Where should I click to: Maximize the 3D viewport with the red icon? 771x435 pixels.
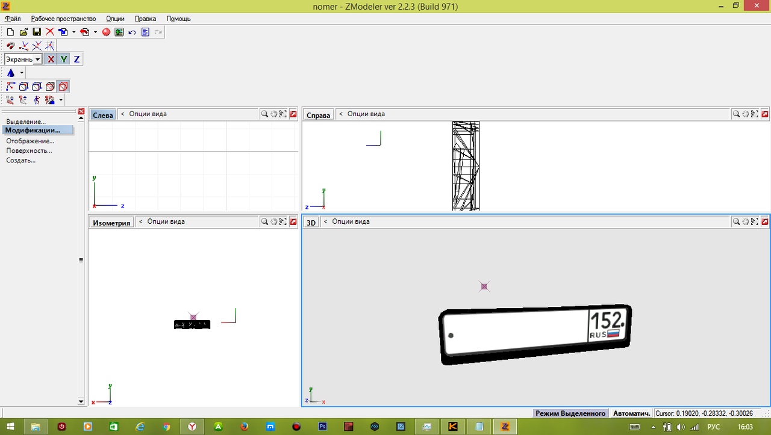765,222
